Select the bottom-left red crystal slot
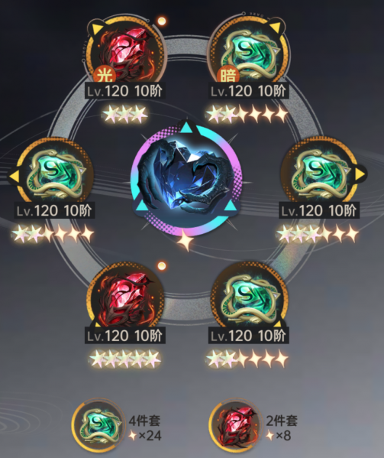The width and height of the screenshot is (384, 458). pyautogui.click(x=125, y=298)
